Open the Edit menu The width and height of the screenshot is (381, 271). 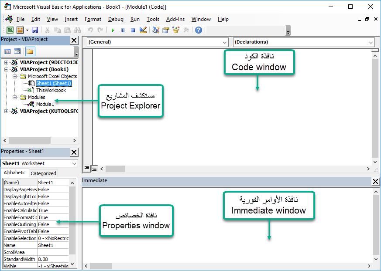36,19
